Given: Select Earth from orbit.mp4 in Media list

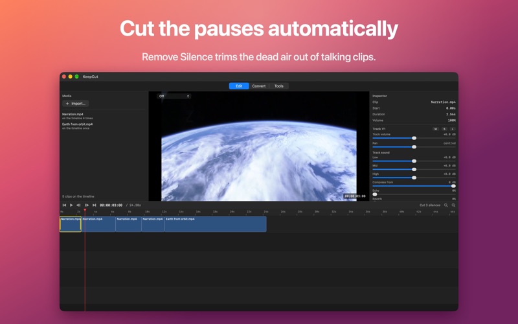Looking at the screenshot, I should 77,126.
